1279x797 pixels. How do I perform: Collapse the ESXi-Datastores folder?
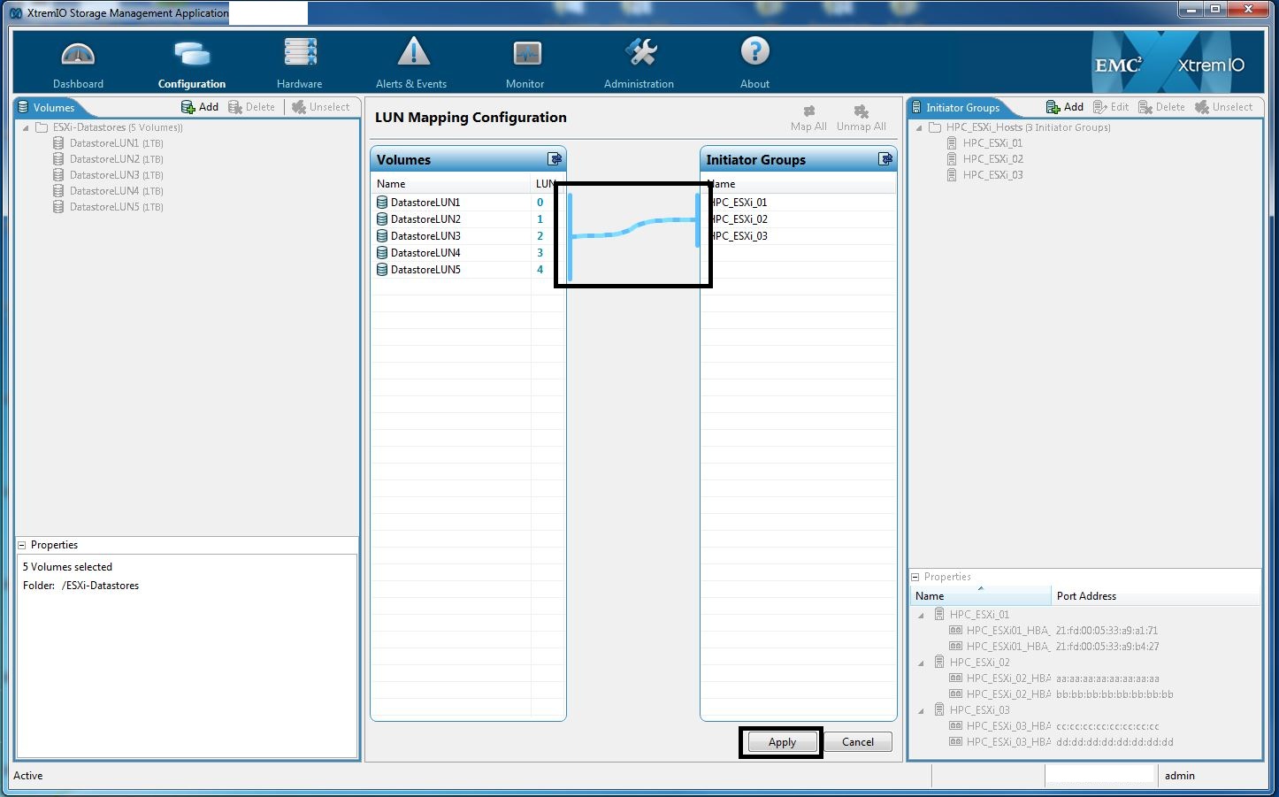(26, 127)
